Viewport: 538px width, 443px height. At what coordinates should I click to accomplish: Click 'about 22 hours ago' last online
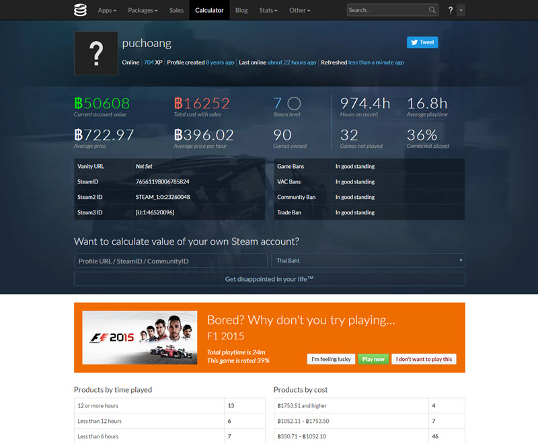(292, 63)
